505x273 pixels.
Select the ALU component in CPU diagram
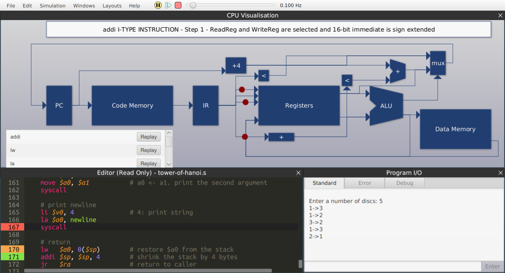(386, 106)
